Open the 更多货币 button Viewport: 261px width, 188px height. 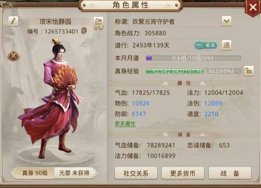[x=183, y=173]
